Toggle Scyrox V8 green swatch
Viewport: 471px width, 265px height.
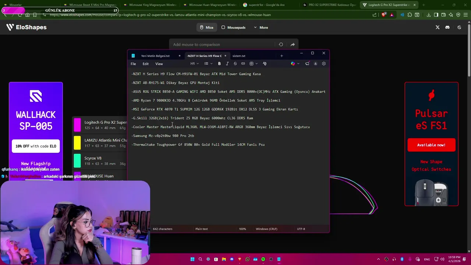(77, 161)
